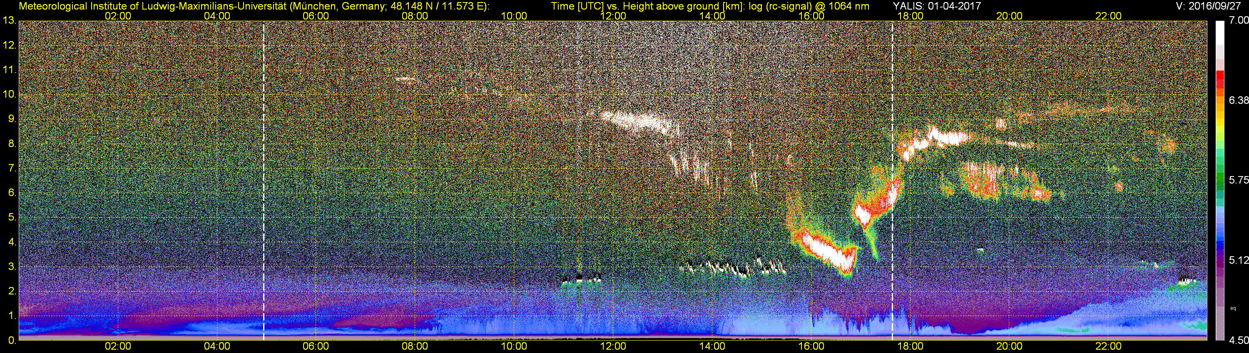This screenshot has width=1249, height=353.
Task: Click the height axis label '0.'
Action: (12, 341)
